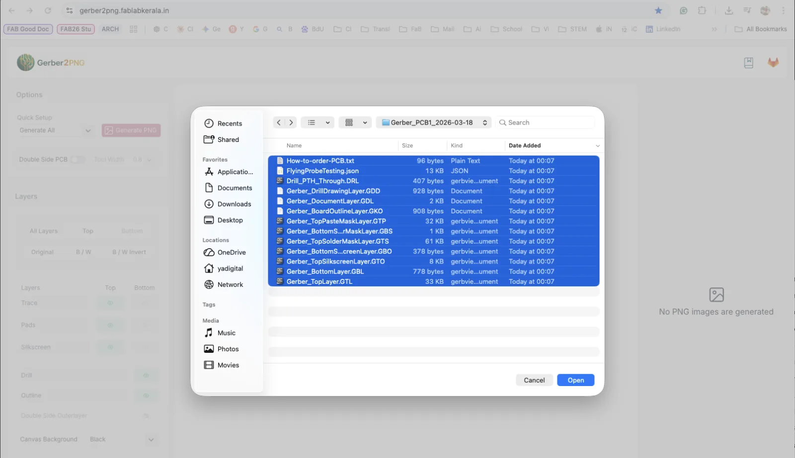Screen dimensions: 795x458
Task: Open browser extensions puzzle icon
Action: pyautogui.click(x=702, y=10)
